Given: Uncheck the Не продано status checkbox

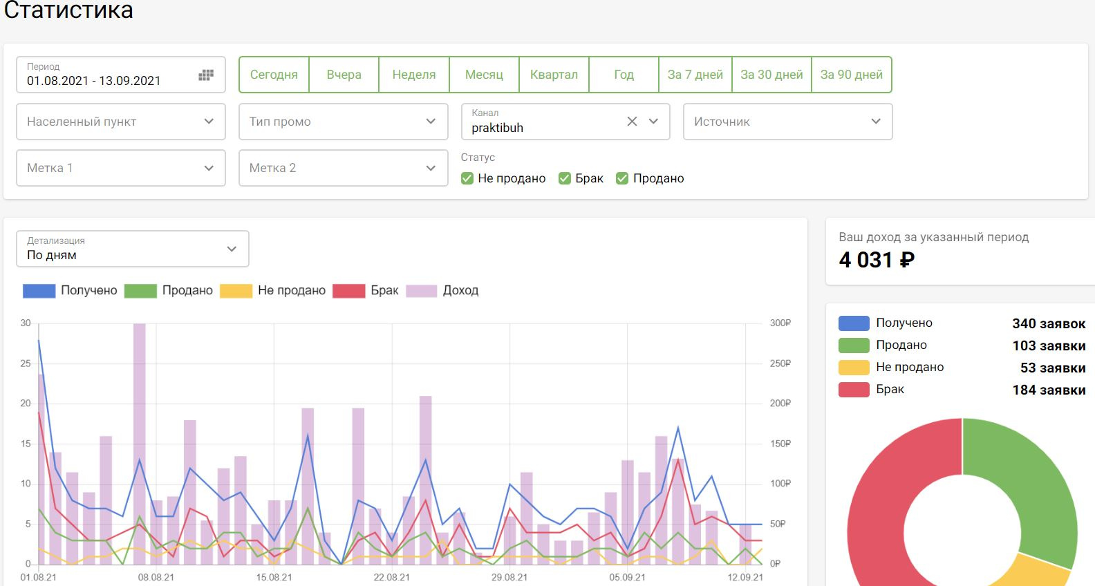Looking at the screenshot, I should pos(467,178).
